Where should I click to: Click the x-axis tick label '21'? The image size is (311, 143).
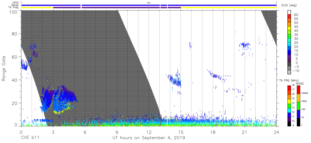tap(244, 132)
